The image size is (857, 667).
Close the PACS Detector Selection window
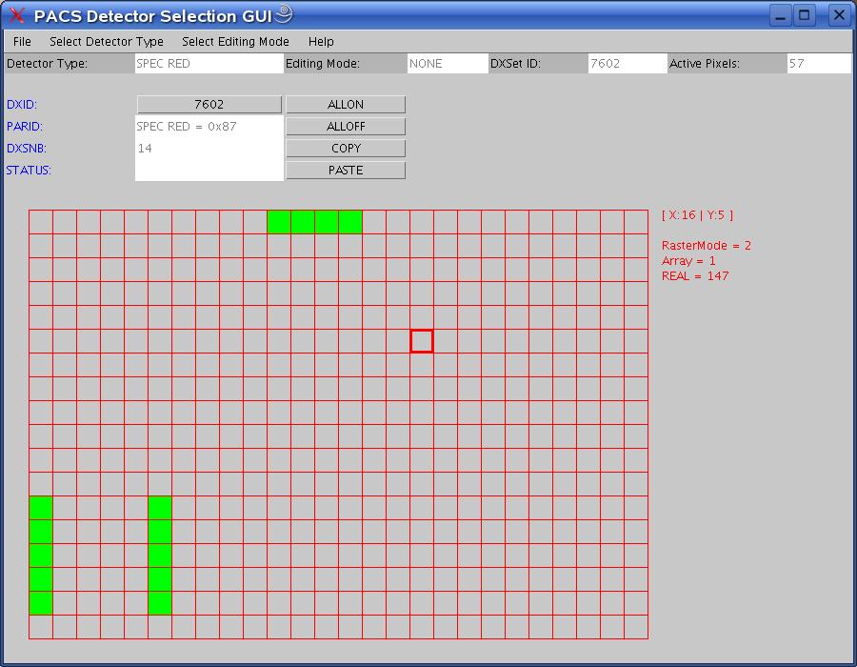tap(839, 15)
